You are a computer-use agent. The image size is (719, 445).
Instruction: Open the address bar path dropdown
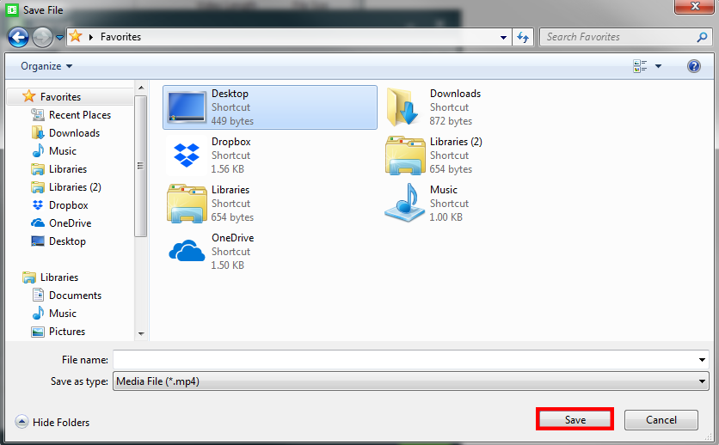coord(504,38)
